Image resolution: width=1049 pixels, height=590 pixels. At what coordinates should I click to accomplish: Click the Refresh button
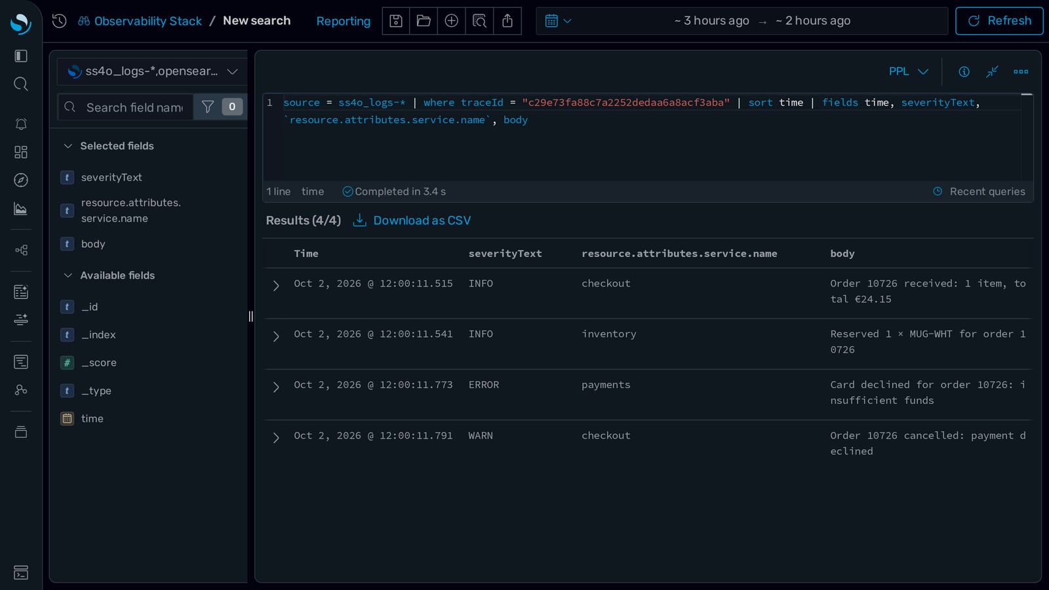pos(999,21)
